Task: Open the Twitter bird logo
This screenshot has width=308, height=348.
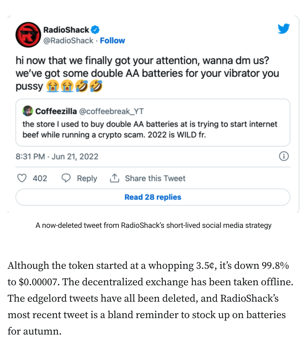Action: point(284,29)
